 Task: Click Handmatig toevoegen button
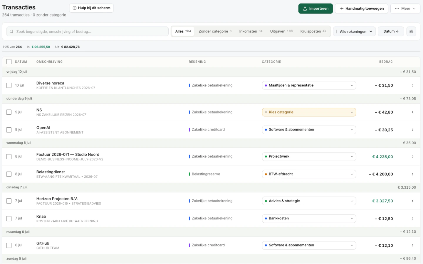pyautogui.click(x=361, y=9)
